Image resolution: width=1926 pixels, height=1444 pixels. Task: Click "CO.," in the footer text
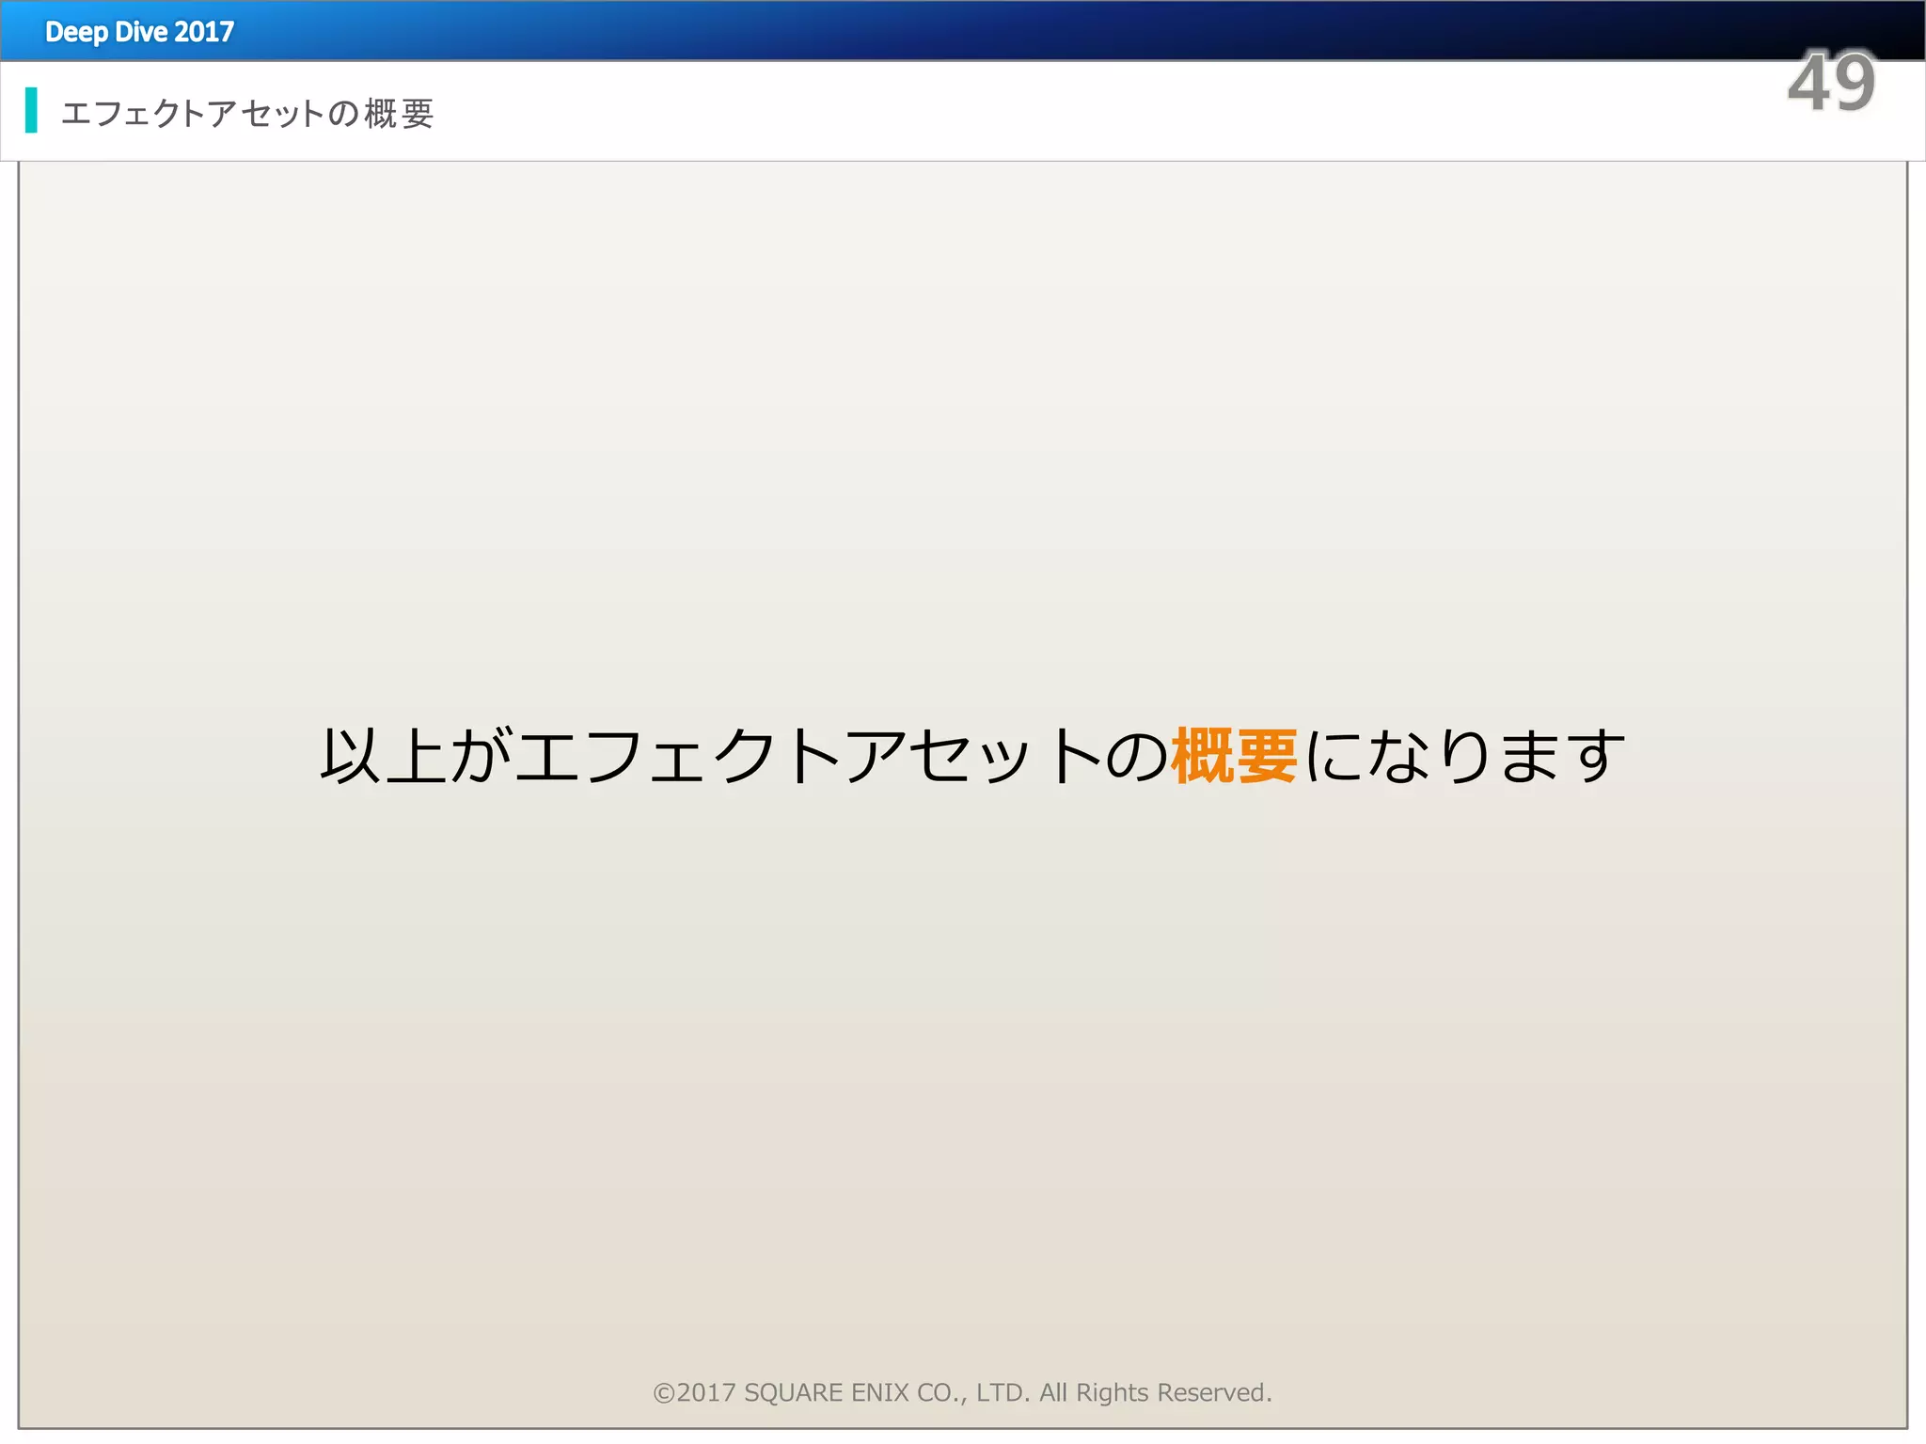tap(941, 1392)
